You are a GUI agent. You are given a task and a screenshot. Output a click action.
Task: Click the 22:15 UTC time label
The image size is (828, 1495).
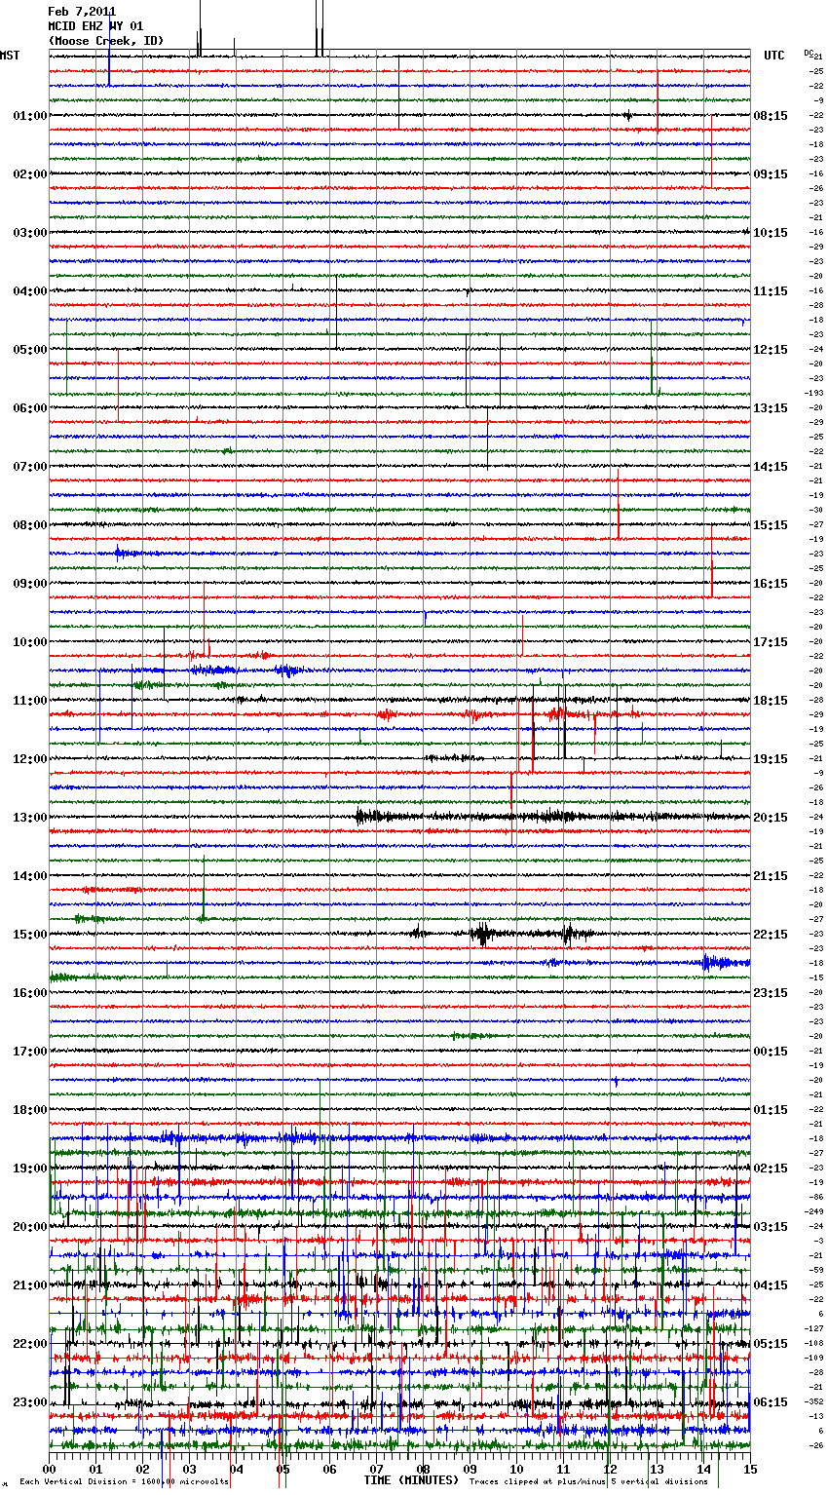coord(771,935)
